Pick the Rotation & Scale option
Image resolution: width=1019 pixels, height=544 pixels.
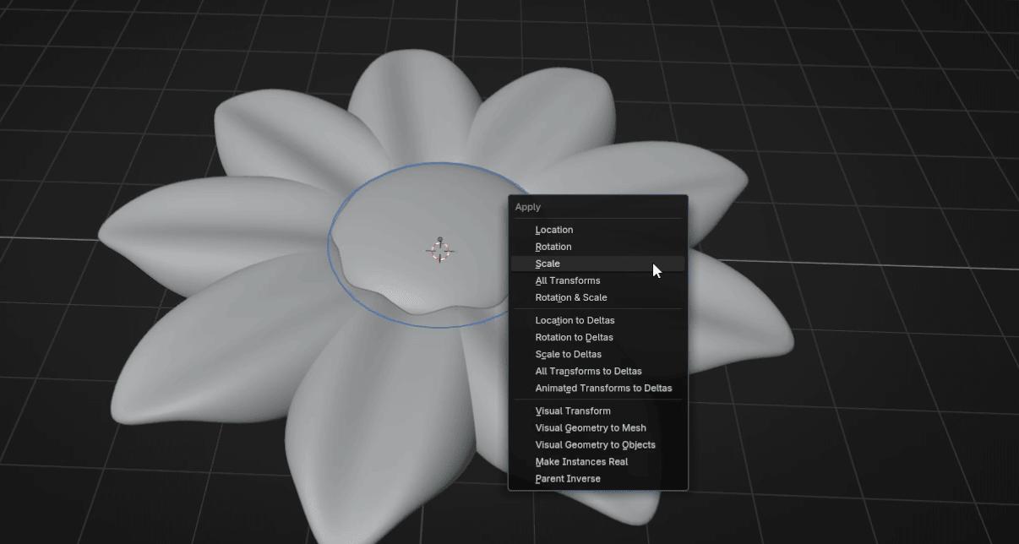tap(571, 297)
